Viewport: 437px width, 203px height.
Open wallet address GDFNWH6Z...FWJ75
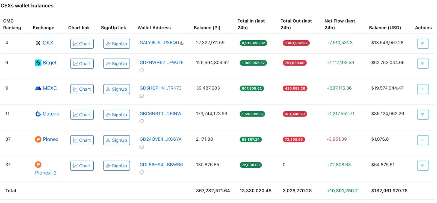point(161,63)
